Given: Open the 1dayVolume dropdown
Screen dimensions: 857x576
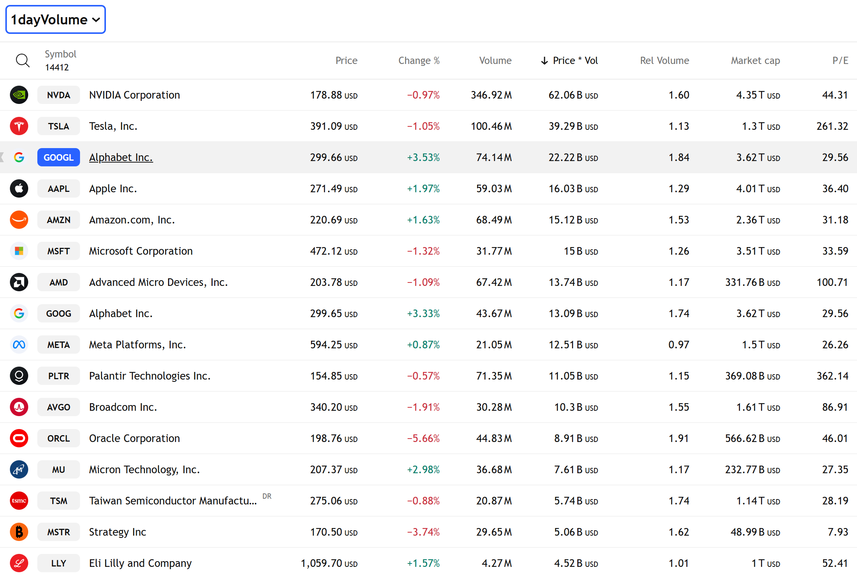Looking at the screenshot, I should pyautogui.click(x=56, y=19).
